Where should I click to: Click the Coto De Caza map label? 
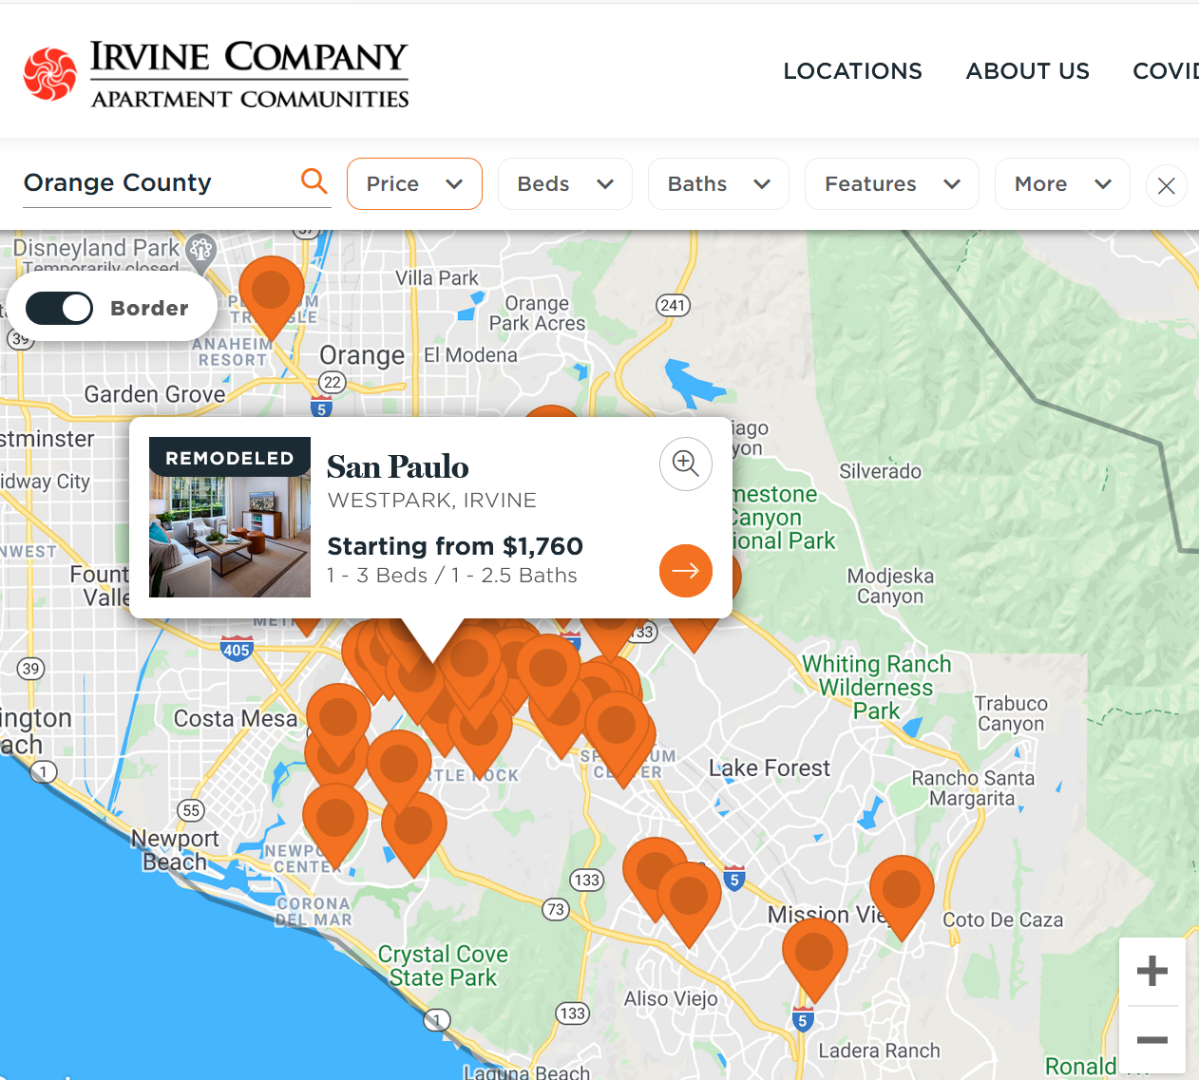[x=1002, y=919]
